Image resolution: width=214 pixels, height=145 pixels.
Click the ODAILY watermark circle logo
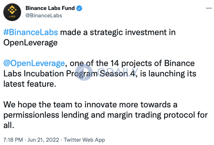click(84, 72)
